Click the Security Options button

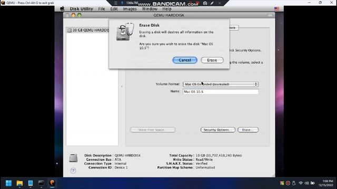pyautogui.click(x=217, y=130)
